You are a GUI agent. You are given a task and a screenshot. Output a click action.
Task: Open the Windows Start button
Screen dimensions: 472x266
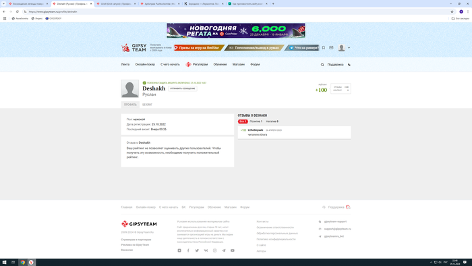(x=4, y=262)
